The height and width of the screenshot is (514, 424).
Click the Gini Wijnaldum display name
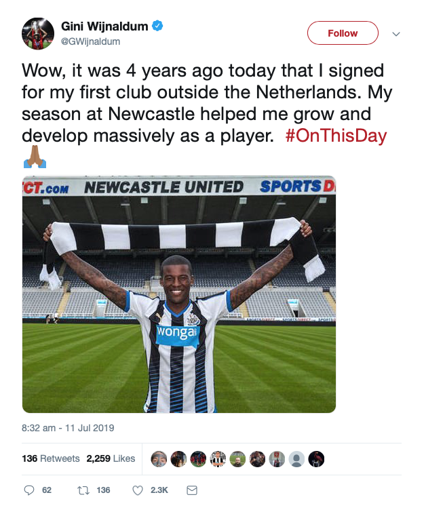pos(104,26)
